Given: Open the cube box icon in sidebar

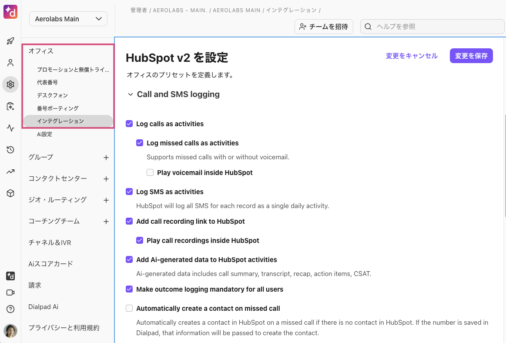Looking at the screenshot, I should coord(10,193).
